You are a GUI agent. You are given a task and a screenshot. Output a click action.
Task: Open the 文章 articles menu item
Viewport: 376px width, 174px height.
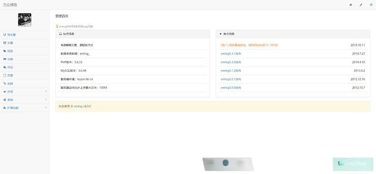pos(25,43)
